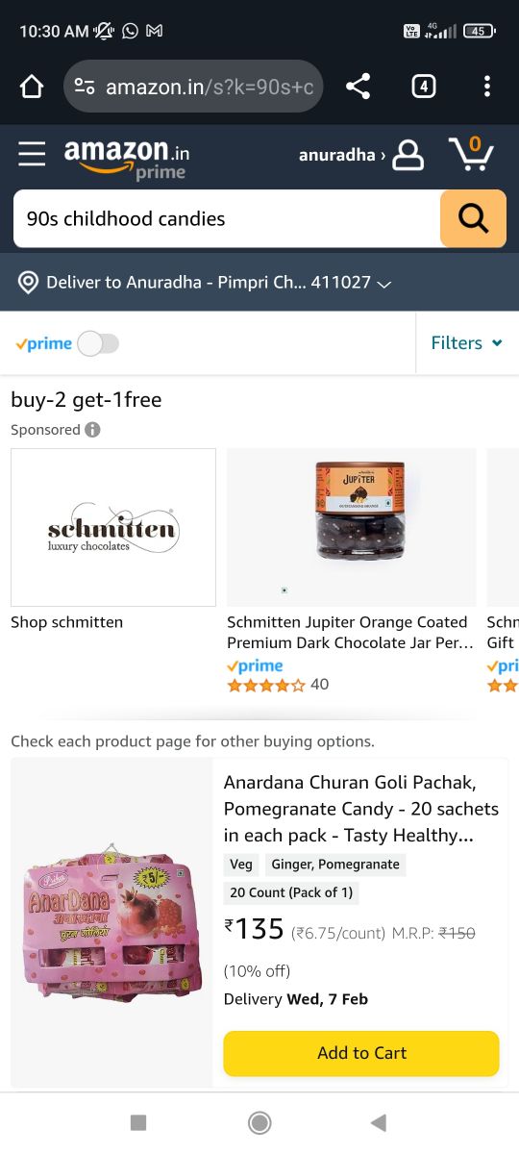
Task: Tap the browser home icon
Action: pyautogui.click(x=32, y=87)
